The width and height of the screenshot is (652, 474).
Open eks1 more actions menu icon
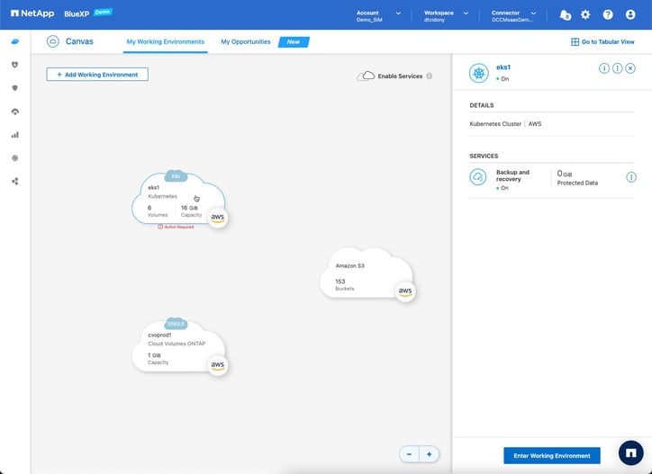[x=618, y=68]
